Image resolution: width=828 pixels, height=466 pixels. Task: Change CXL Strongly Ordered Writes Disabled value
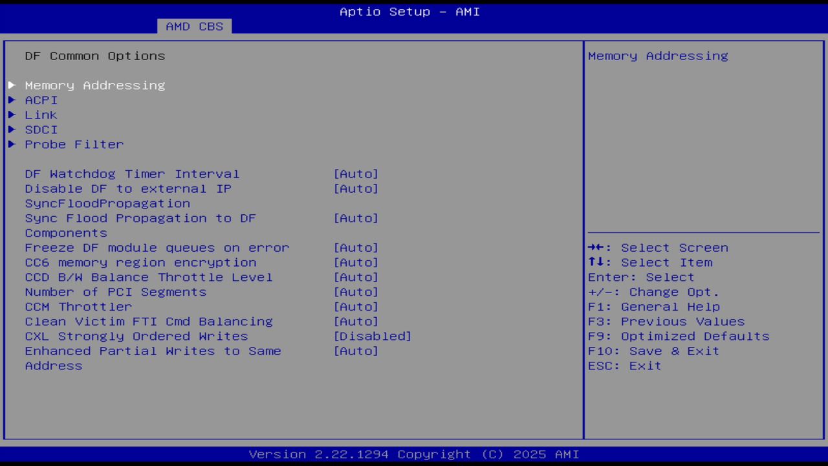[373, 337]
